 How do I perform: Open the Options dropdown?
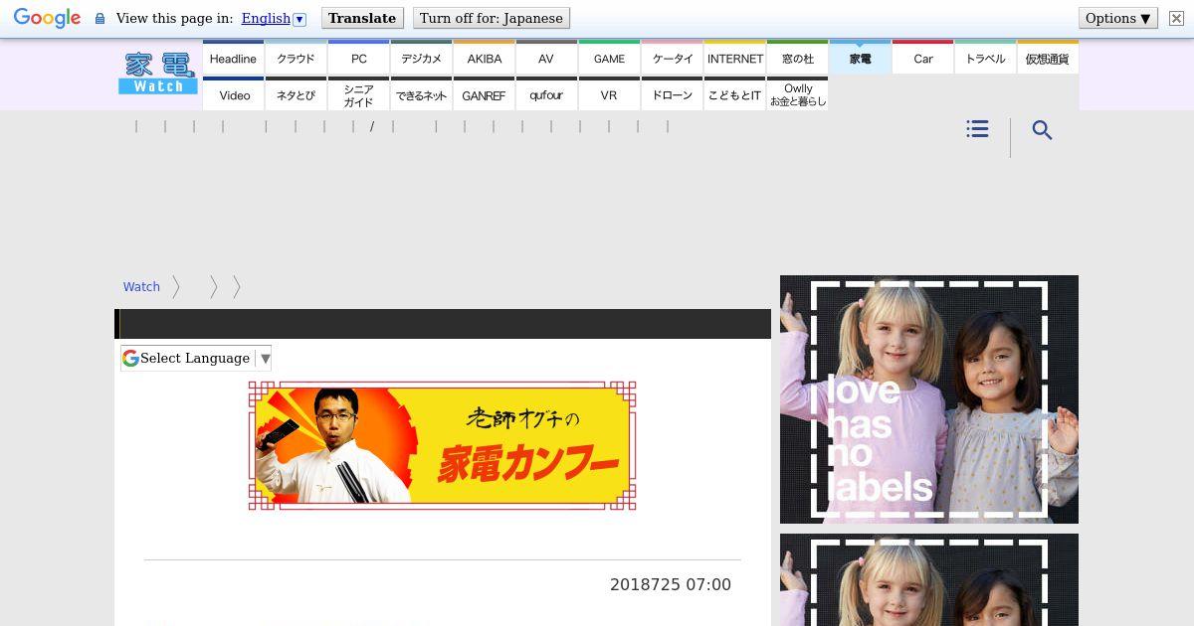point(1118,18)
